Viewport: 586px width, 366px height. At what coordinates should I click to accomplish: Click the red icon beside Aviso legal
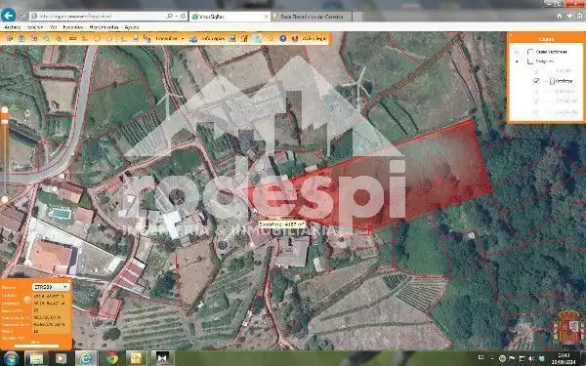tap(295, 38)
